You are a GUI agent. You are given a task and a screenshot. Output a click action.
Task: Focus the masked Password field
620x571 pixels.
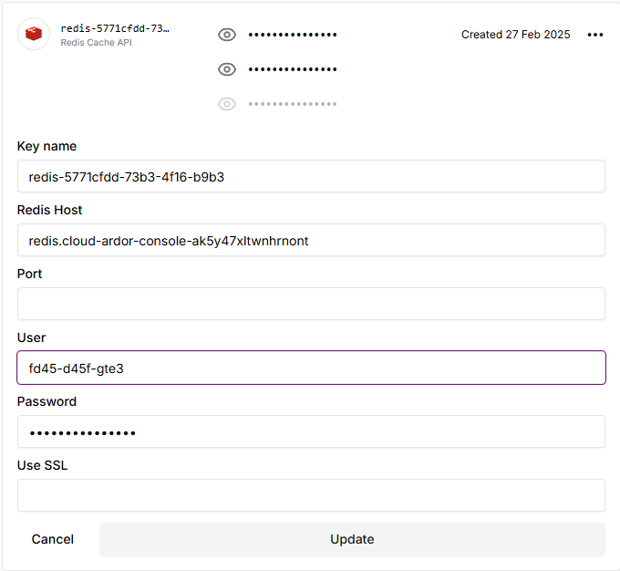point(311,431)
